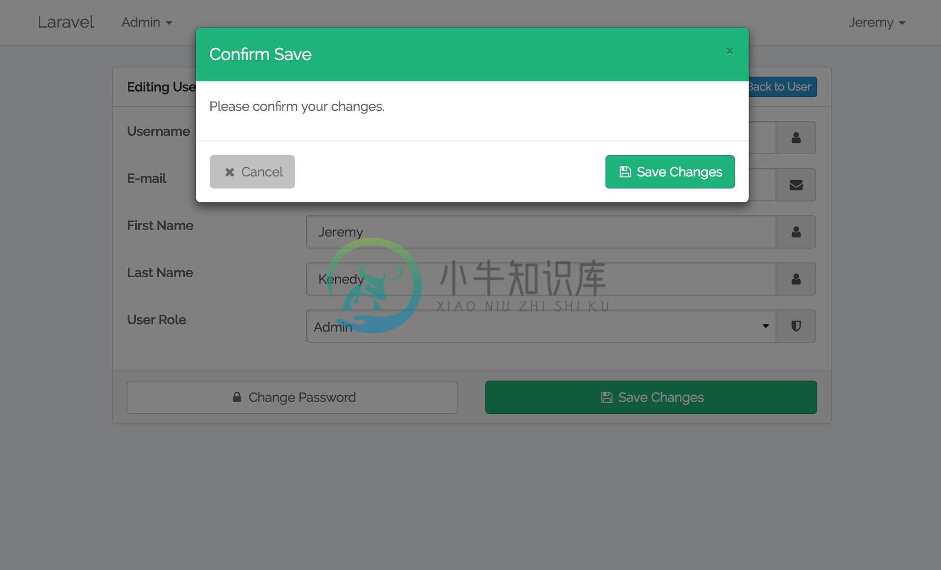Click the Laravel menu item in navbar
This screenshot has width=941, height=570.
[65, 22]
